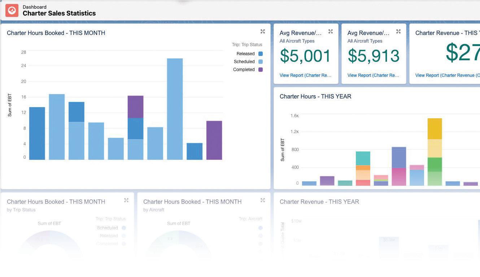Click the Completed legend color swatch

coord(261,70)
